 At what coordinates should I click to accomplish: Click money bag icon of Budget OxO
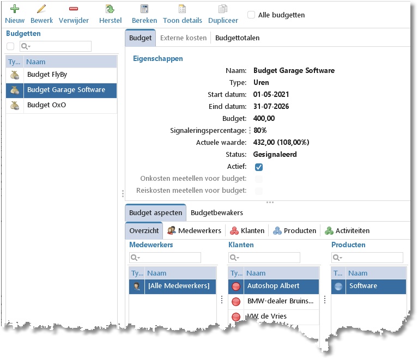[15, 106]
